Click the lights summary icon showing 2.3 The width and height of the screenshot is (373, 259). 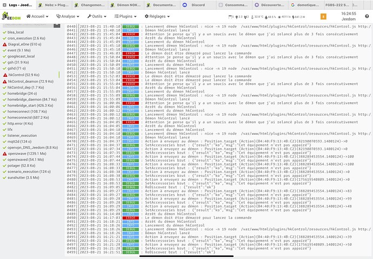tap(238, 17)
